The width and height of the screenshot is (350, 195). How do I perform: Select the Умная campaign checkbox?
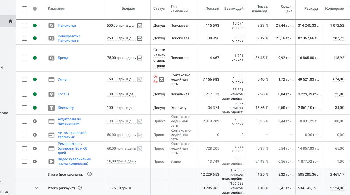click(25, 79)
